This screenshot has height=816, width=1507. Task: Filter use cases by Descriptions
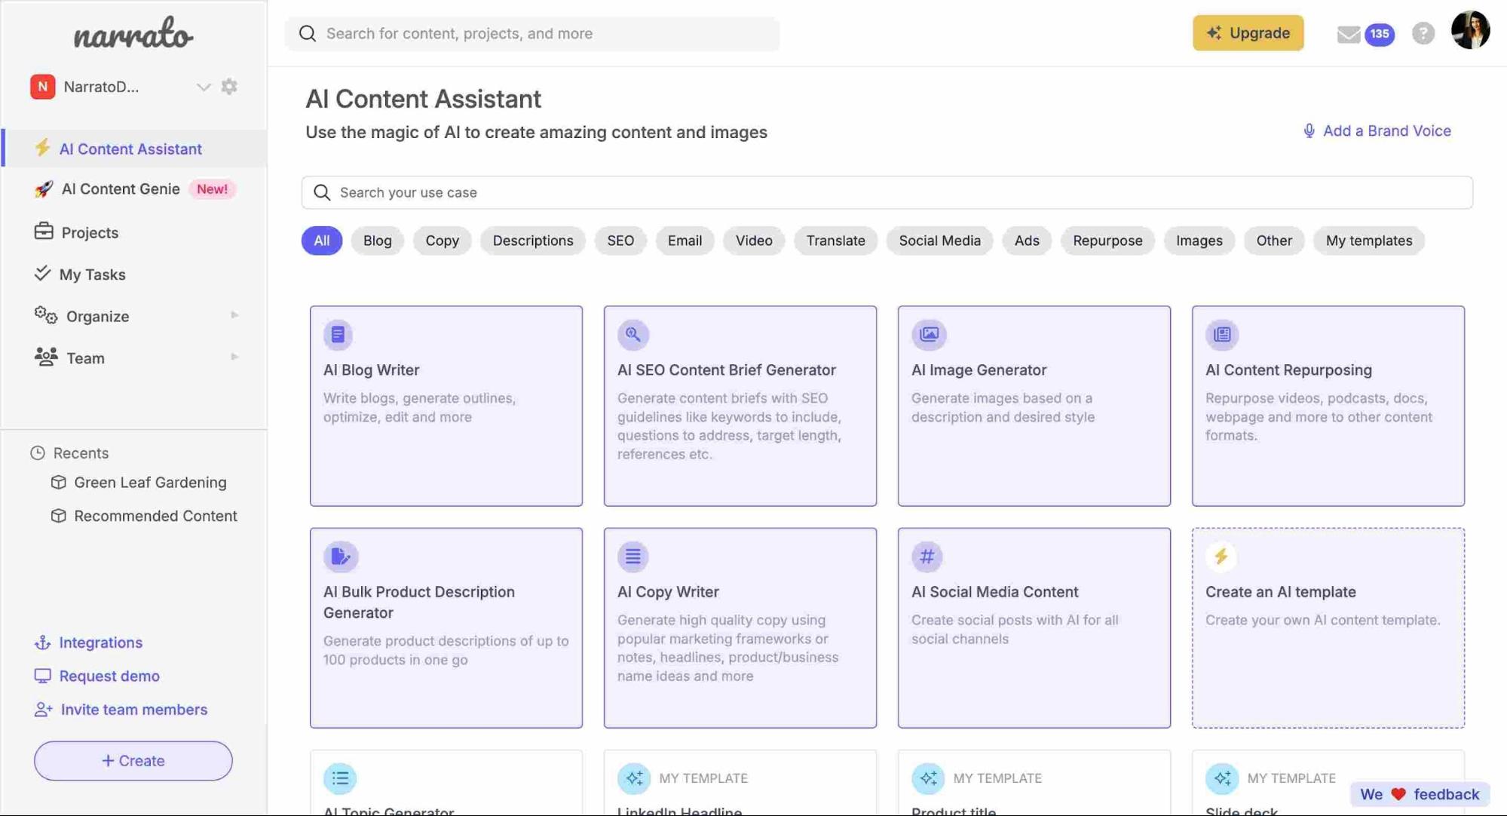[533, 241]
